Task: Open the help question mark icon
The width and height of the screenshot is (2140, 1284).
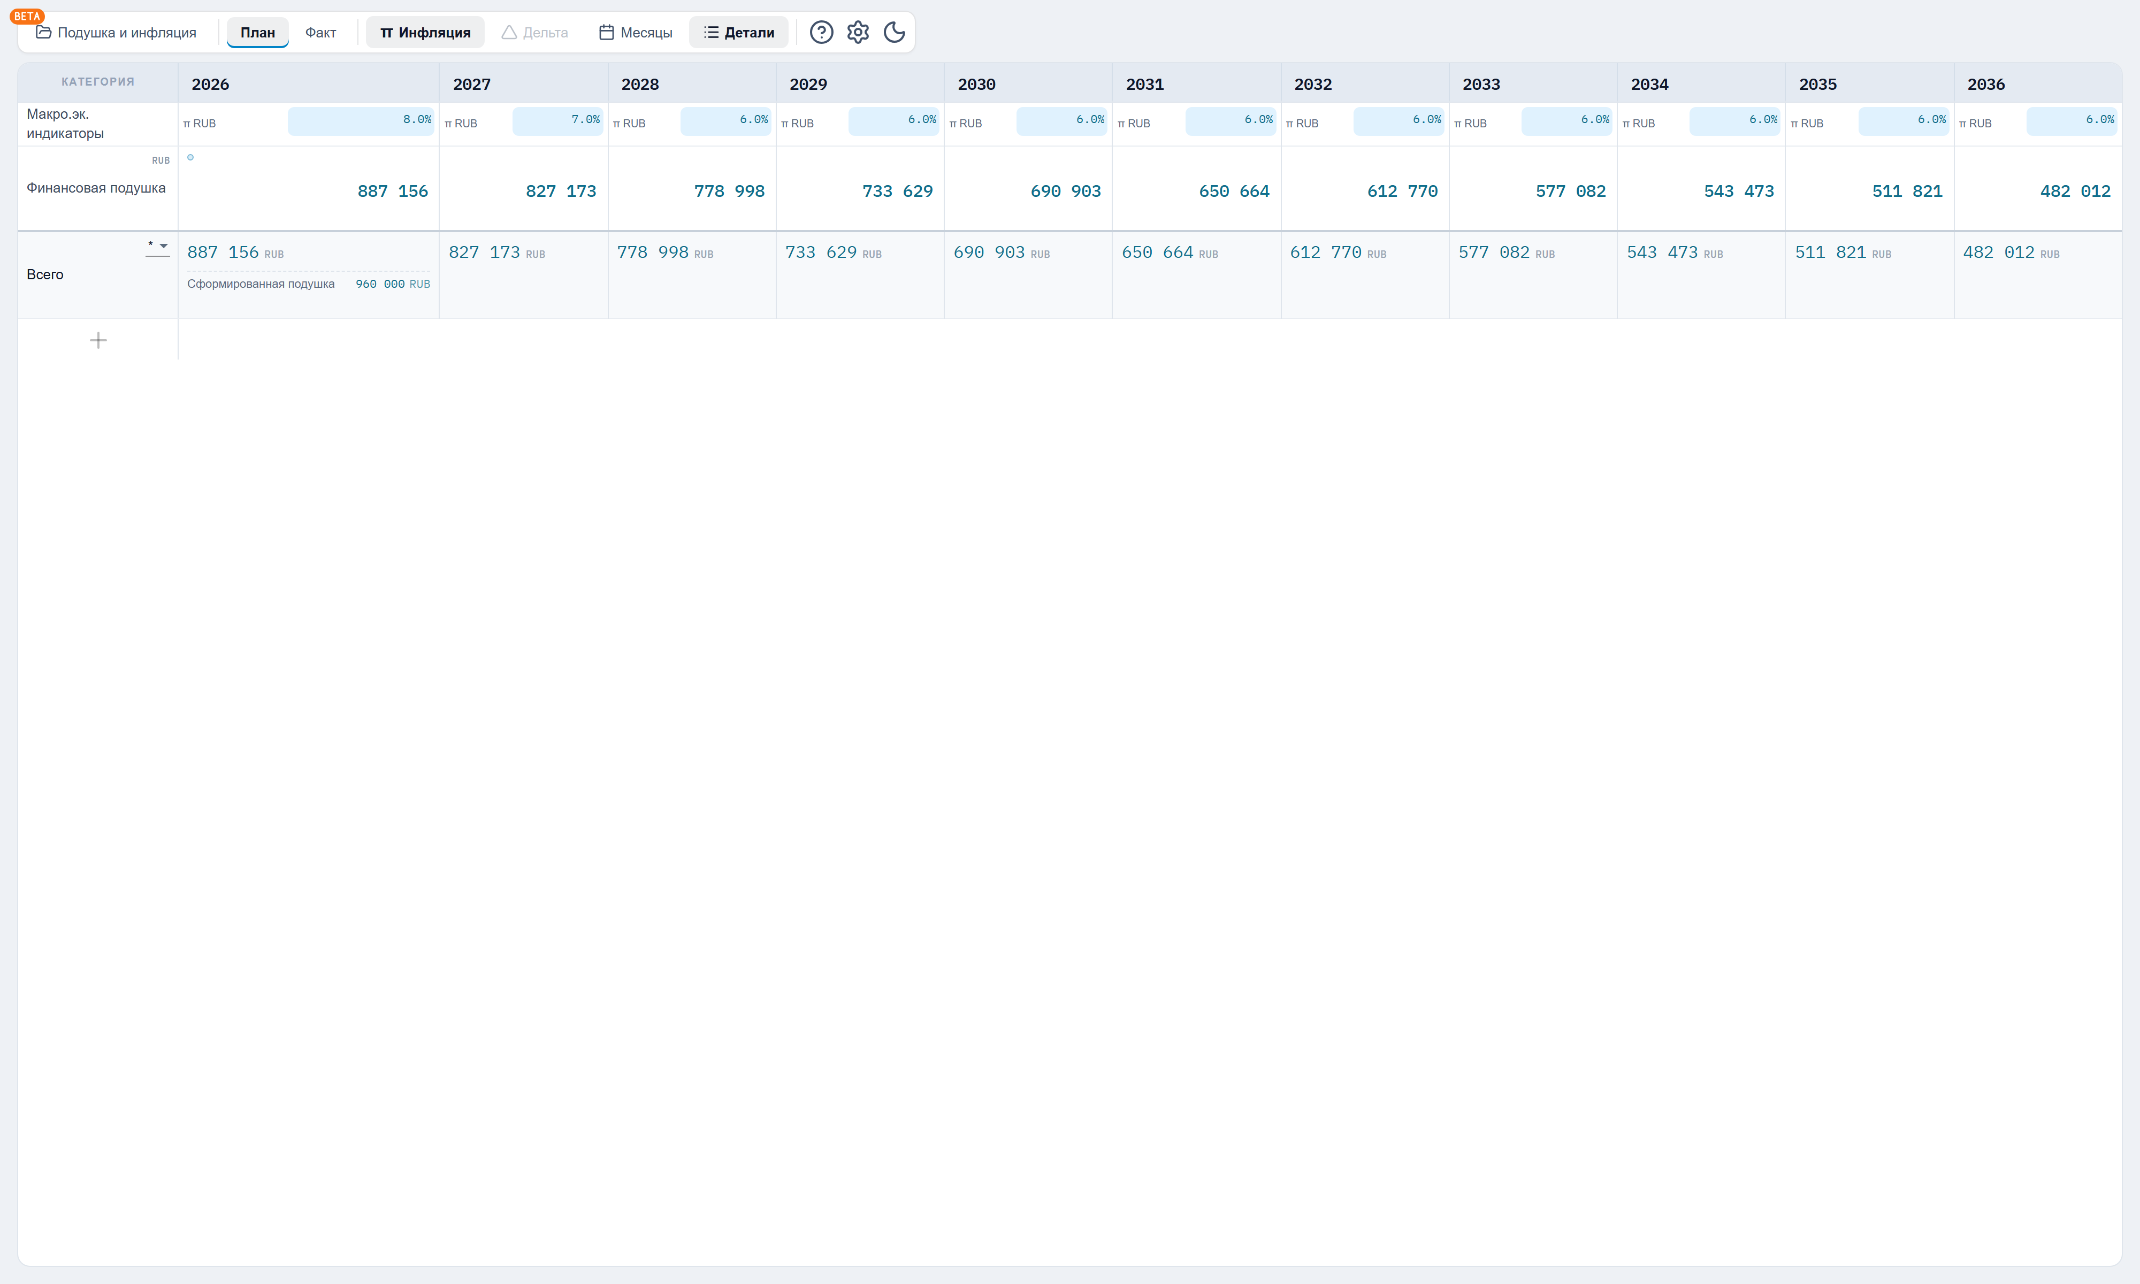Action: pos(821,32)
